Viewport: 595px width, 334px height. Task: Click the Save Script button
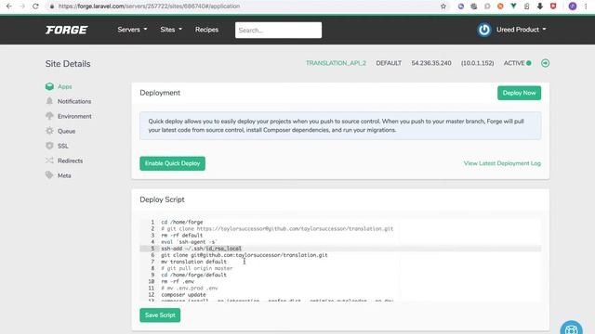tap(160, 315)
